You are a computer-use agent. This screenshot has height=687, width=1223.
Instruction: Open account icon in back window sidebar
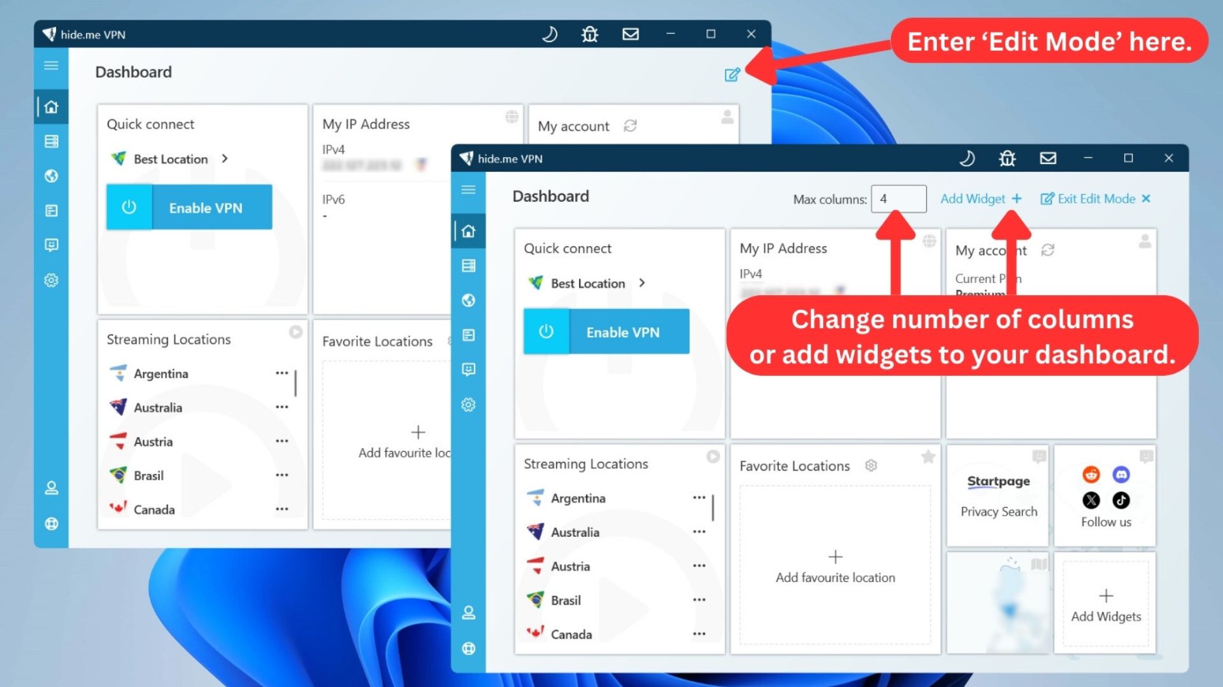[51, 488]
